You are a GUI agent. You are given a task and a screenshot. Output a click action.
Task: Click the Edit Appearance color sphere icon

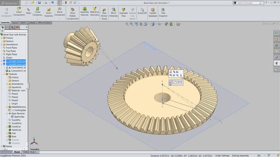pos(166,24)
